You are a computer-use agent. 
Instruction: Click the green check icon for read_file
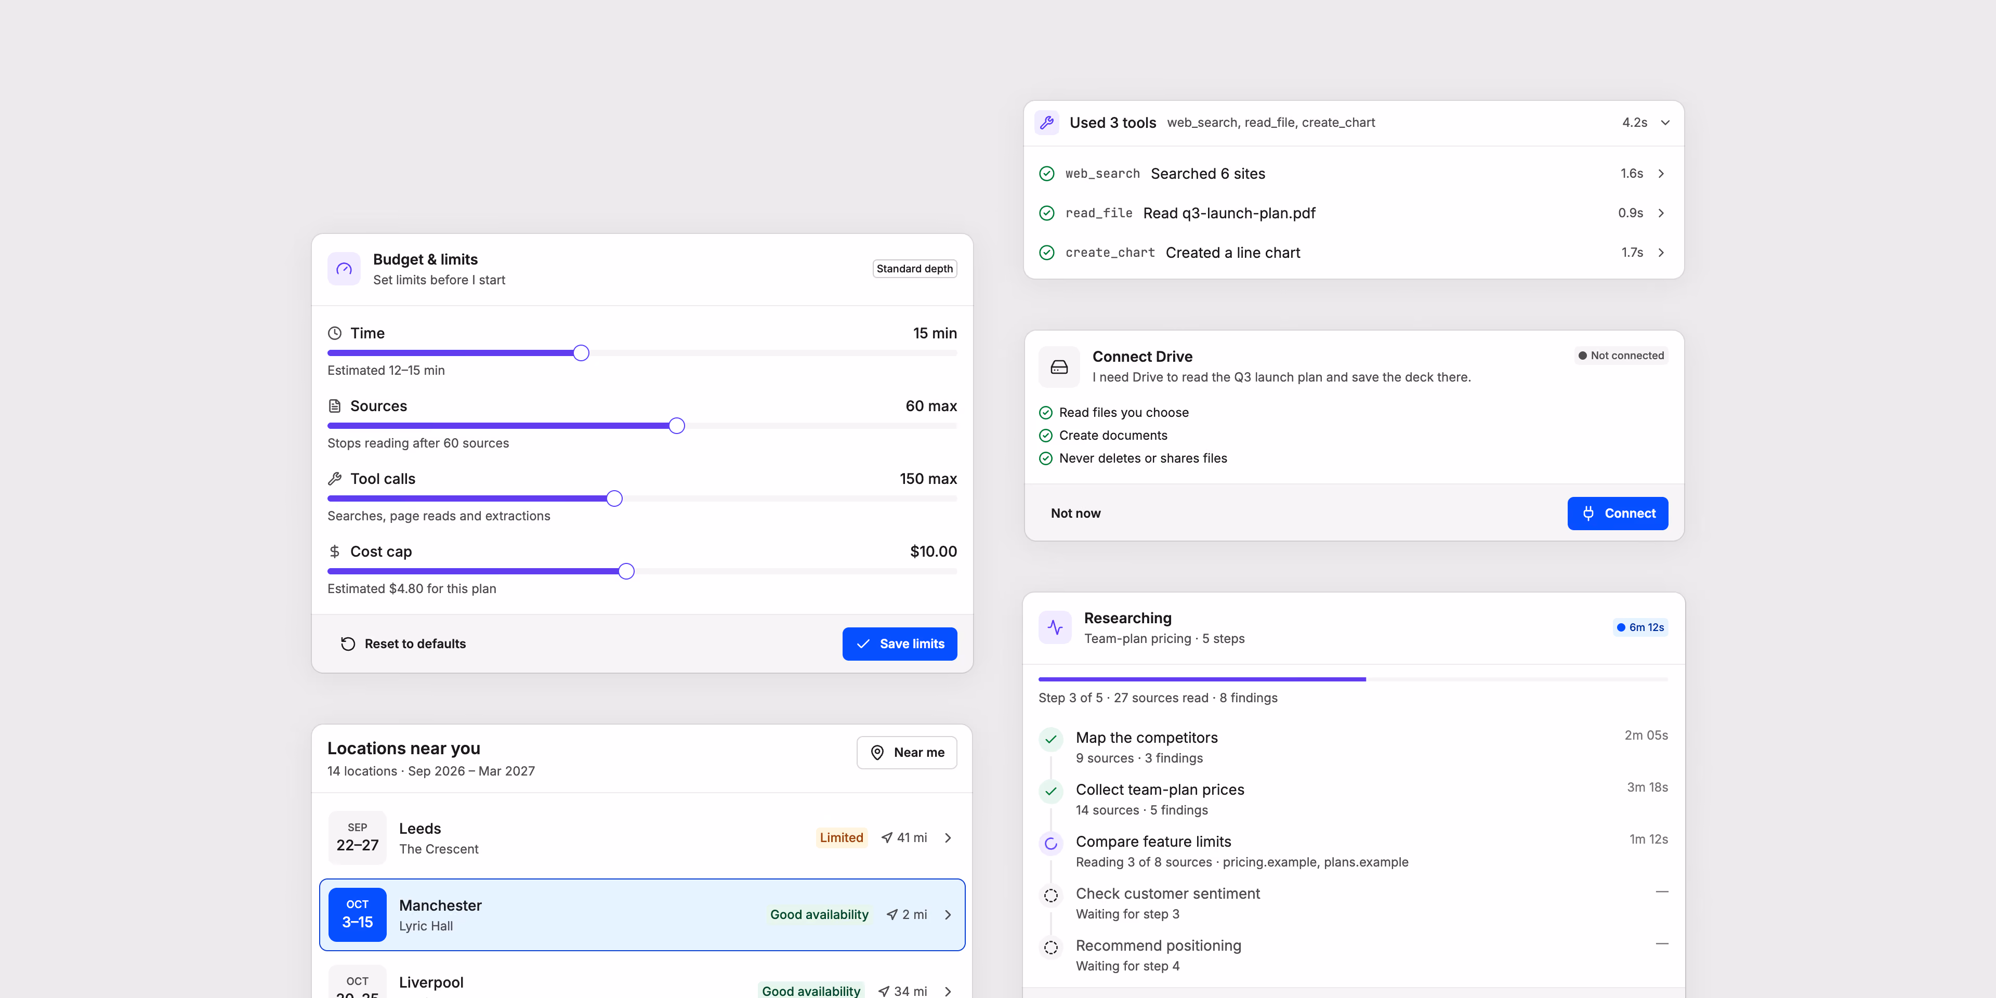tap(1047, 213)
